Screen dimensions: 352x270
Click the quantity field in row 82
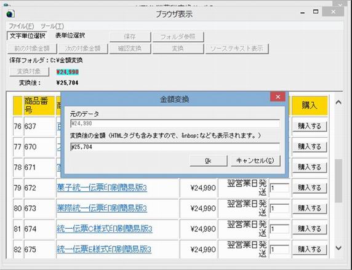click(x=279, y=250)
